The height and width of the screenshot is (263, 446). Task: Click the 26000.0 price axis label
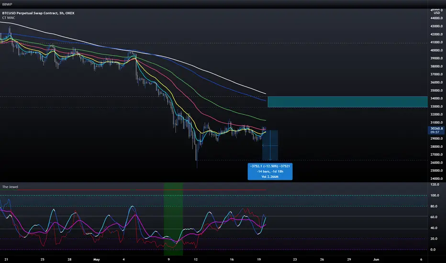coord(436,163)
